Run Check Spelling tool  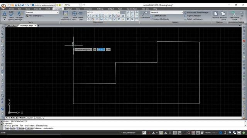[11, 16]
